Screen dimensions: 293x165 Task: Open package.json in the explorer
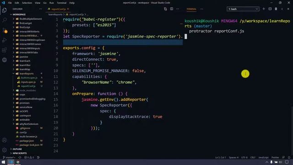point(27,141)
